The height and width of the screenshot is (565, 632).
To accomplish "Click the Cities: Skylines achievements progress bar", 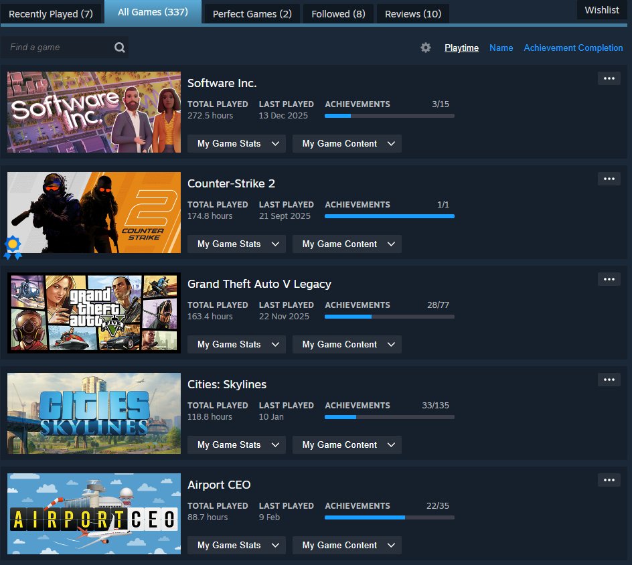I will point(390,416).
